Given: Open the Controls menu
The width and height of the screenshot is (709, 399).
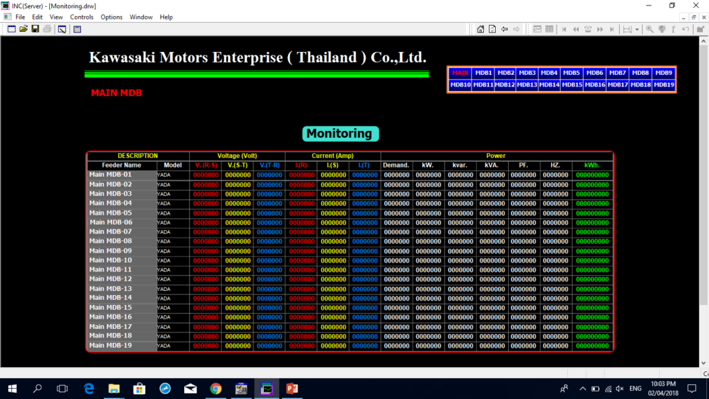Looking at the screenshot, I should click(x=82, y=17).
